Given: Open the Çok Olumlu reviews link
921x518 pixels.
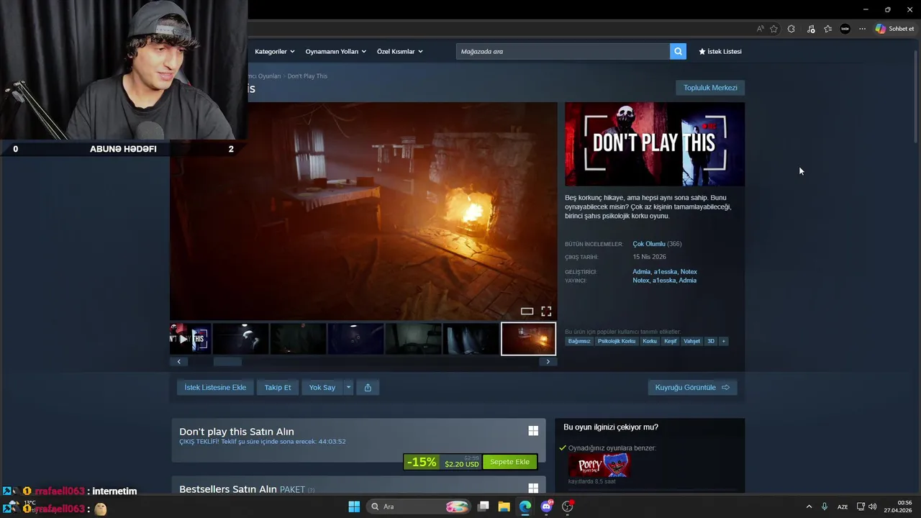Looking at the screenshot, I should (x=649, y=244).
